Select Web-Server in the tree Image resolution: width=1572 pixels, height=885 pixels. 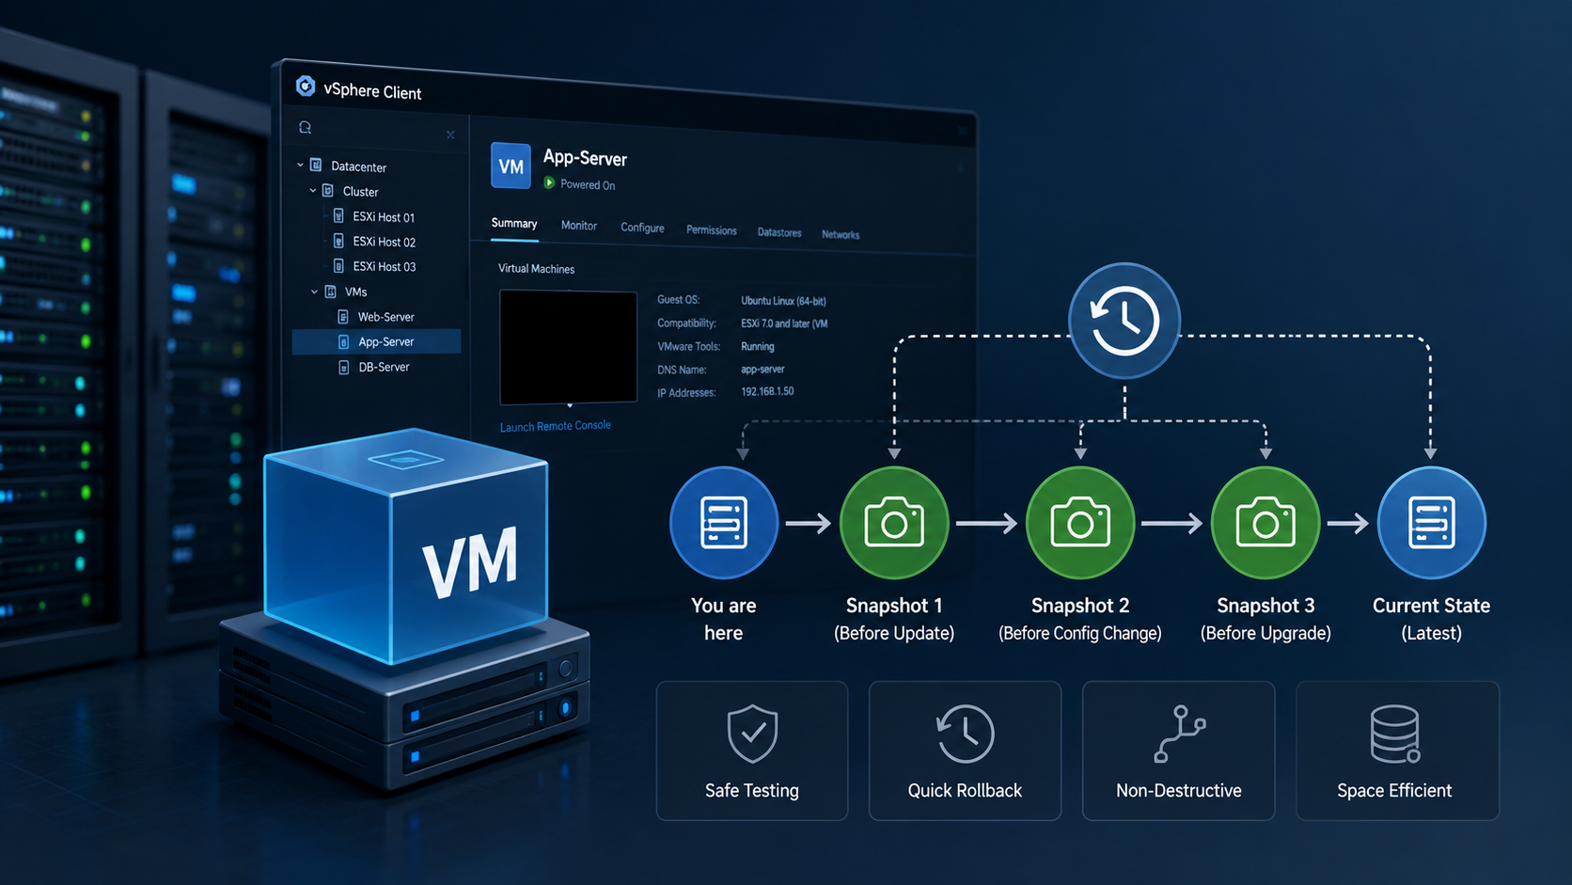385,317
